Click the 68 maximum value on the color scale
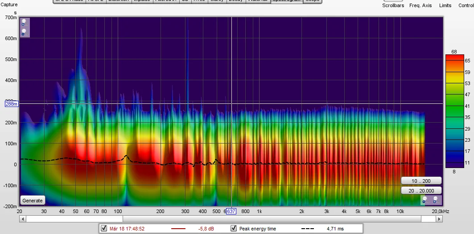 point(454,52)
